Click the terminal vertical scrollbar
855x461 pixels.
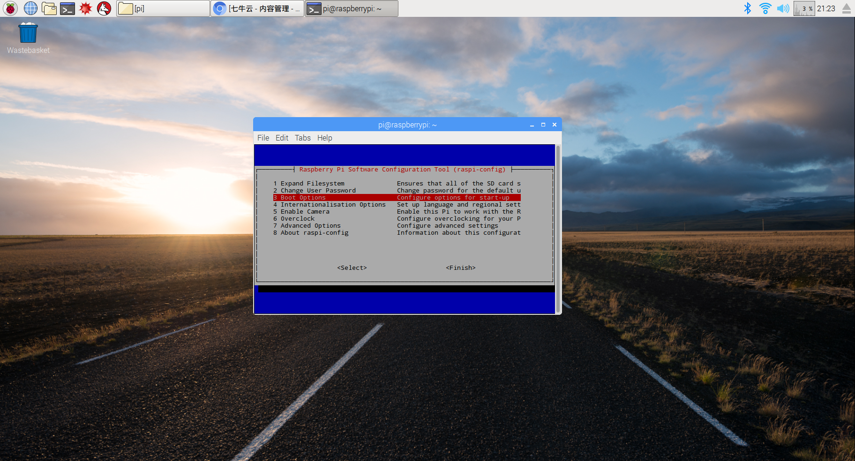point(558,229)
